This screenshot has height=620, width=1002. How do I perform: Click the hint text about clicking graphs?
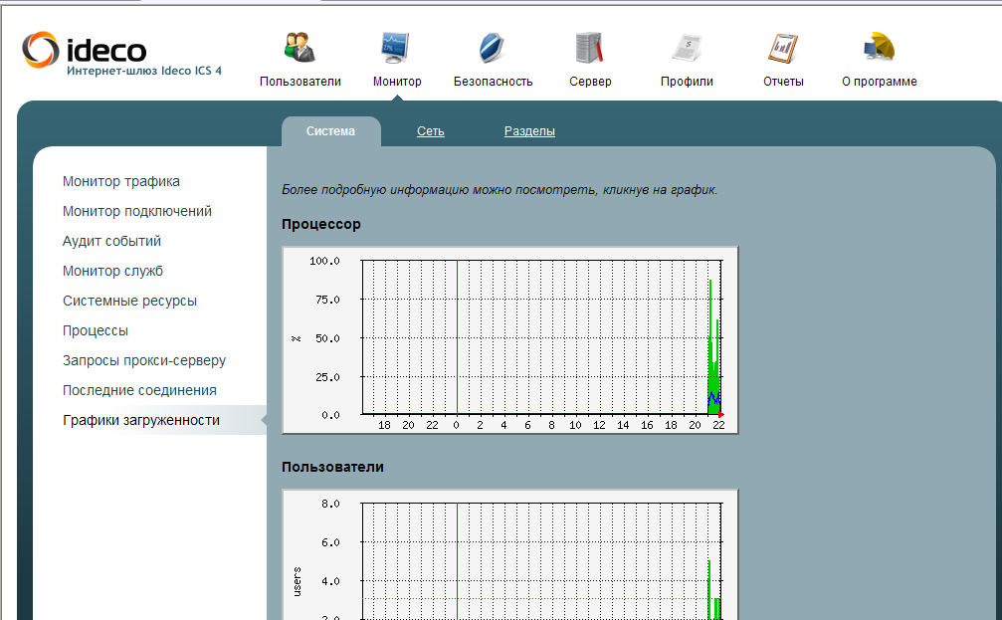(x=500, y=190)
